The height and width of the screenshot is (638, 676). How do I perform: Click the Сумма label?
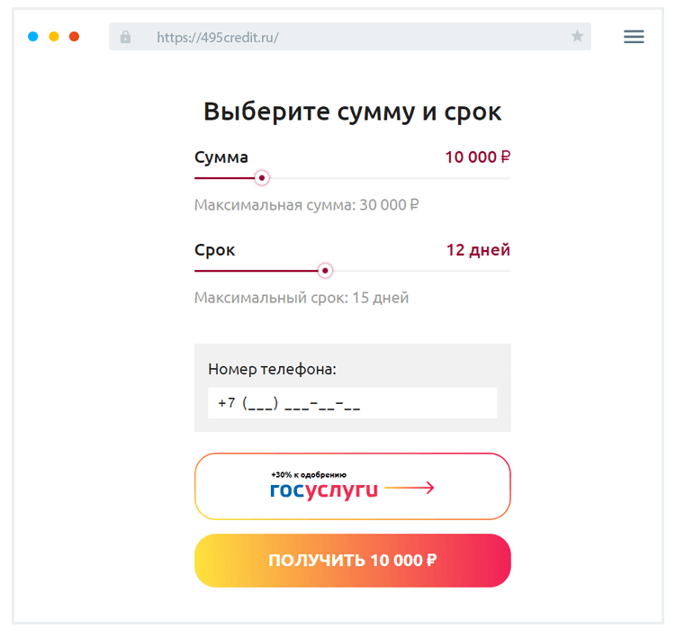tap(221, 157)
